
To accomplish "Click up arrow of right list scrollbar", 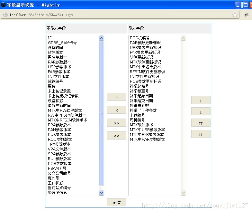I will [183, 38].
